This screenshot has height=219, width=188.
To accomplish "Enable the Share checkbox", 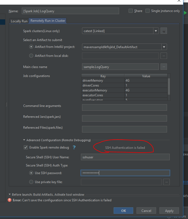I will tap(130, 11).
